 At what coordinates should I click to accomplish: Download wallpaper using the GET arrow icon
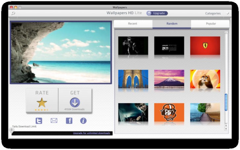(x=75, y=103)
